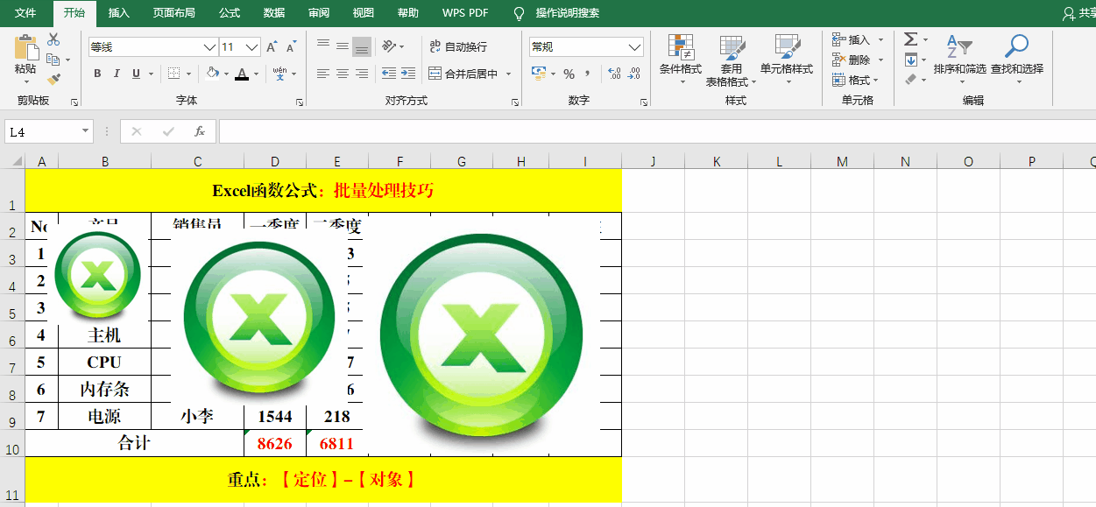Click the formula bar input area
Viewport: 1096px width, 507px height.
657,131
